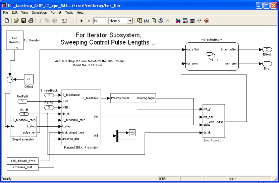This screenshot has width=279, height=183.
Task: Select the ParamCEEX_Predictor block
Action: (81, 117)
